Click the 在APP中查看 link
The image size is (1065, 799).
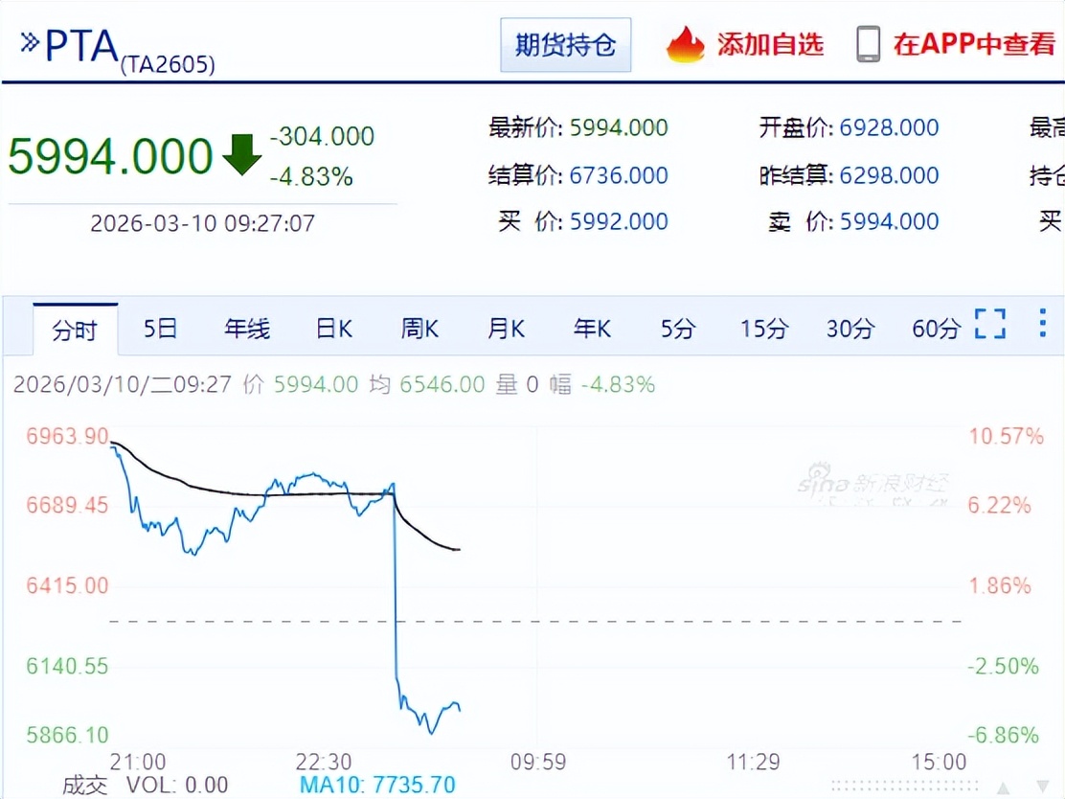[973, 44]
